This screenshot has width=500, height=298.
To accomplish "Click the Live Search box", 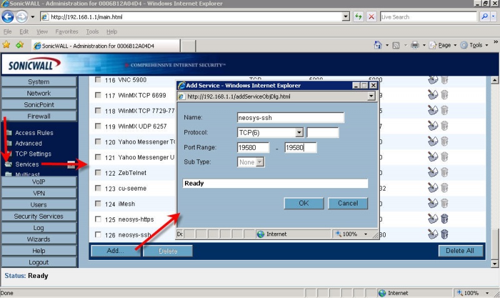I will coord(428,17).
